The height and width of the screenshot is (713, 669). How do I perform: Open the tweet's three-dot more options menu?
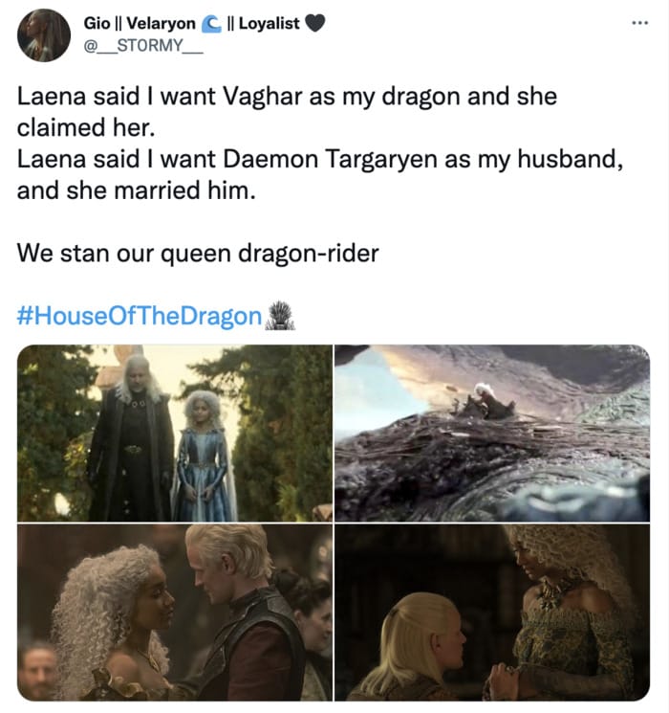coord(640,23)
